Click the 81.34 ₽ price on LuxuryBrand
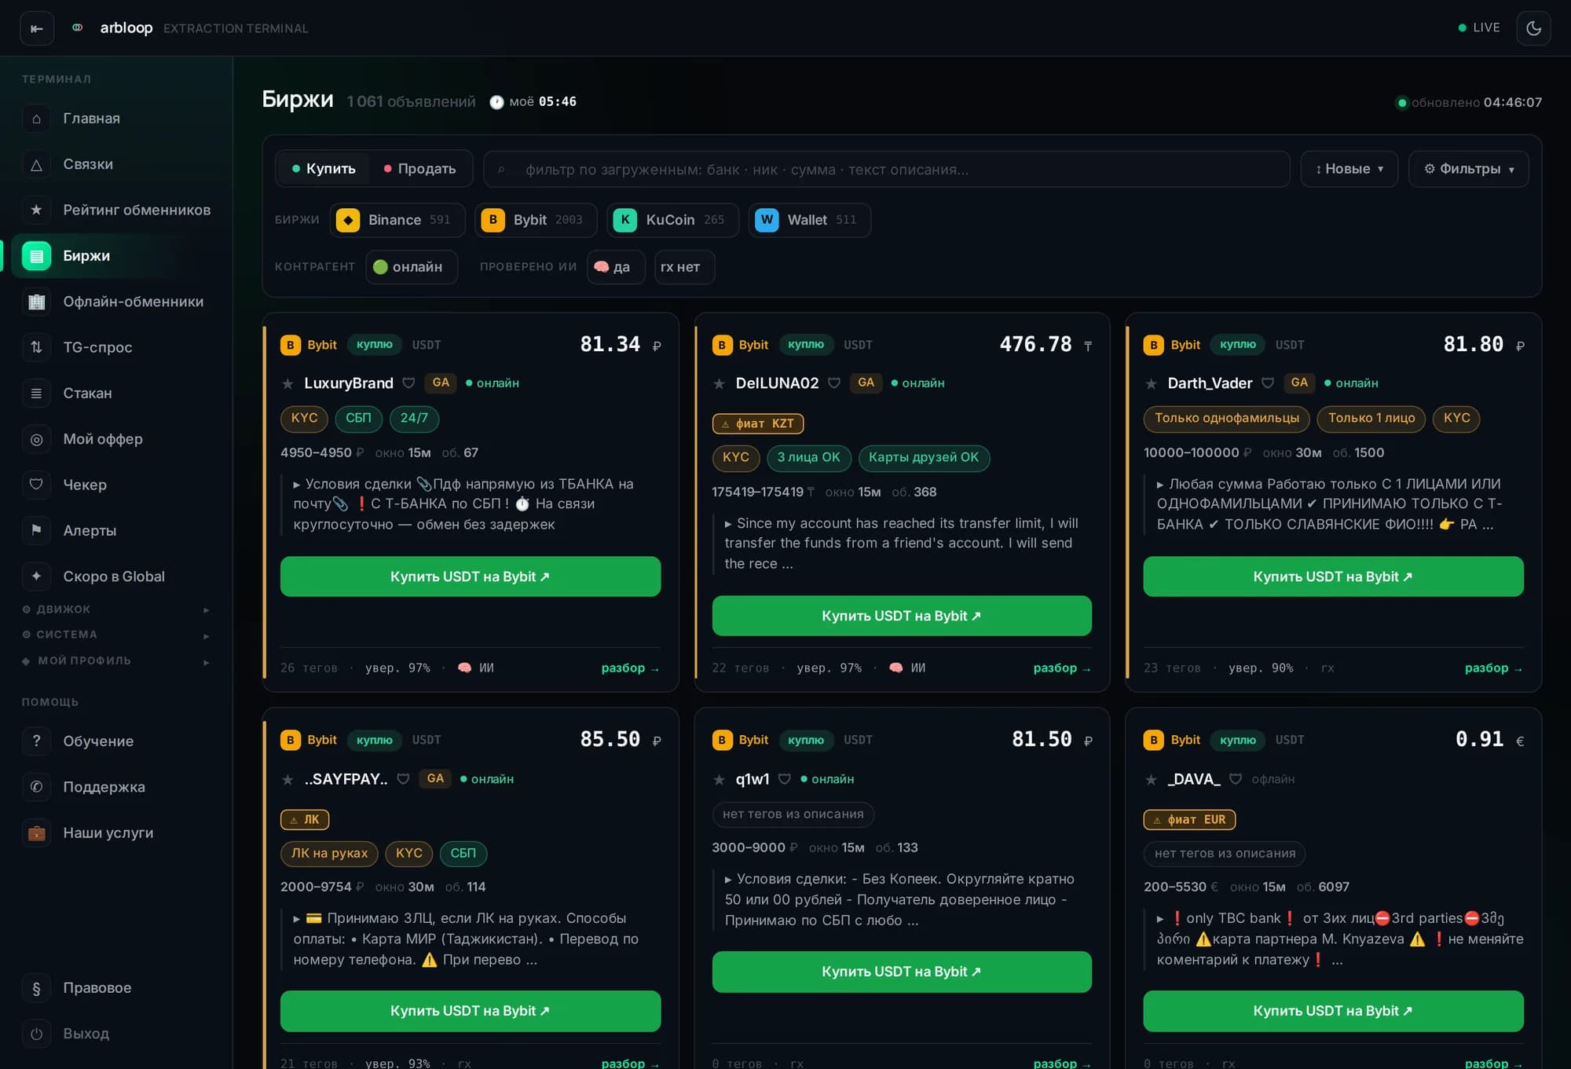This screenshot has width=1571, height=1069. coord(621,344)
